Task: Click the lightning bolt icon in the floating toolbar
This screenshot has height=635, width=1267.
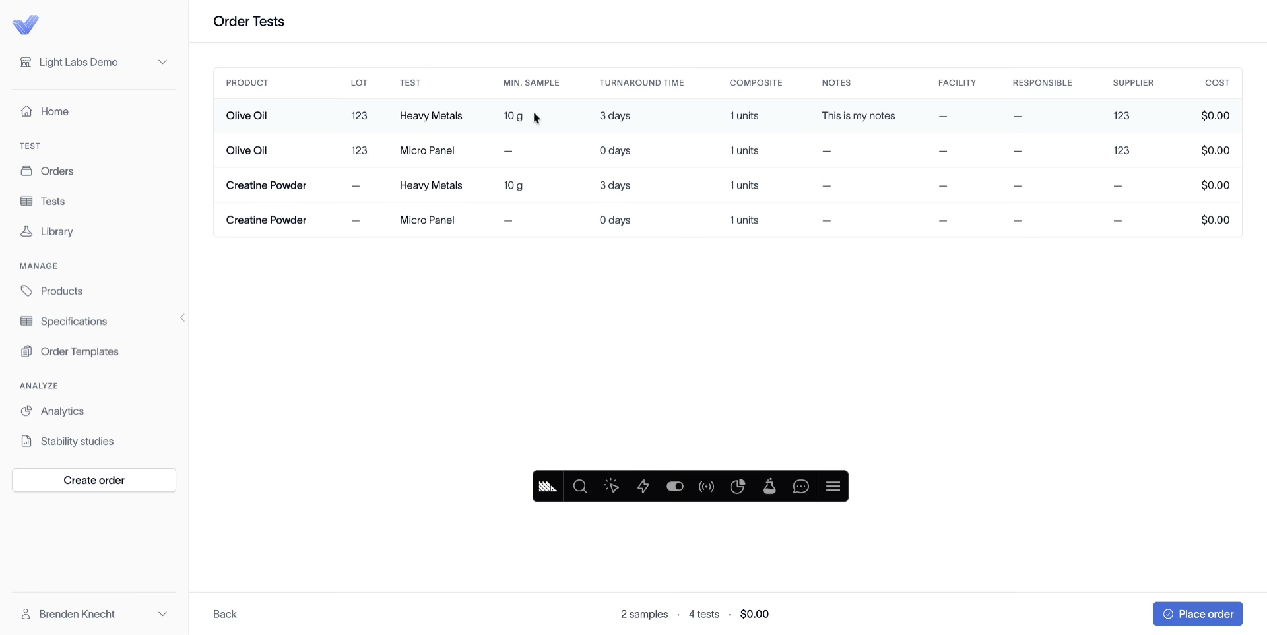Action: pyautogui.click(x=643, y=487)
